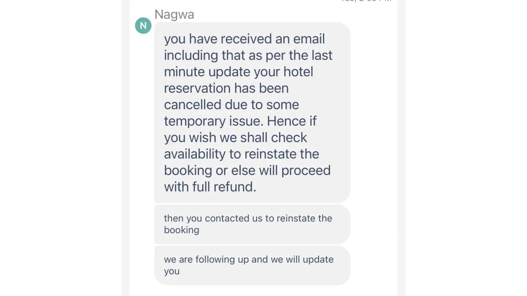Click the sender name Nagwa
Image resolution: width=527 pixels, height=296 pixels.
(174, 15)
